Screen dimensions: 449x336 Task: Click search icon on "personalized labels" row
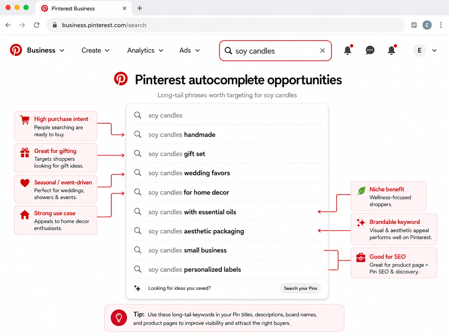click(x=138, y=269)
